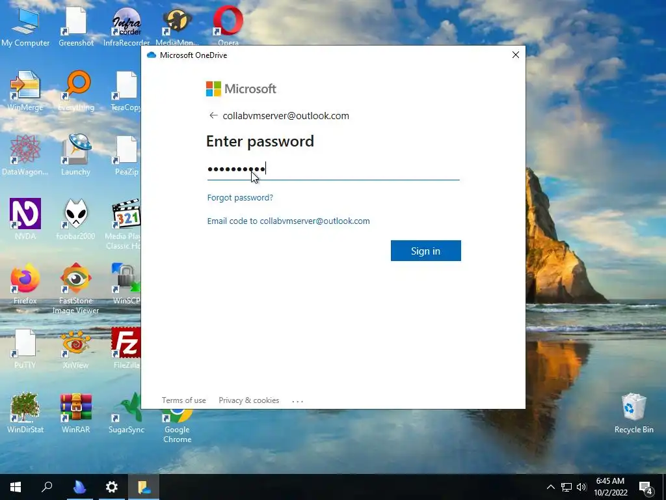Screen dimensions: 666x500
Task: Select the Everything search shortcut
Action: coord(76,91)
